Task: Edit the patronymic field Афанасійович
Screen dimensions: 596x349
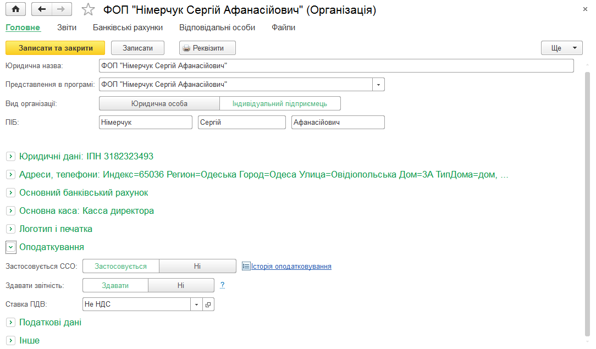Action: click(338, 122)
